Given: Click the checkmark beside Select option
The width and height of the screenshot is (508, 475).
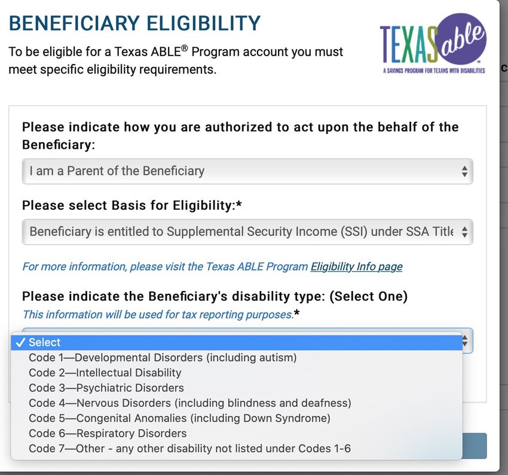Looking at the screenshot, I should tap(20, 342).
